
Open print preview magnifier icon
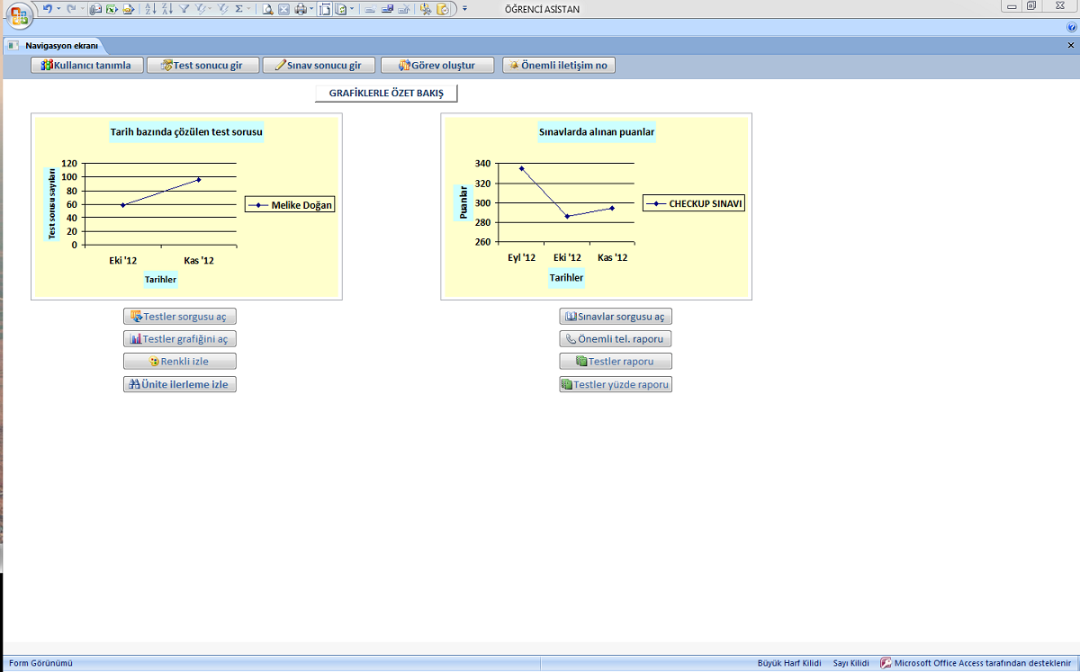point(267,9)
